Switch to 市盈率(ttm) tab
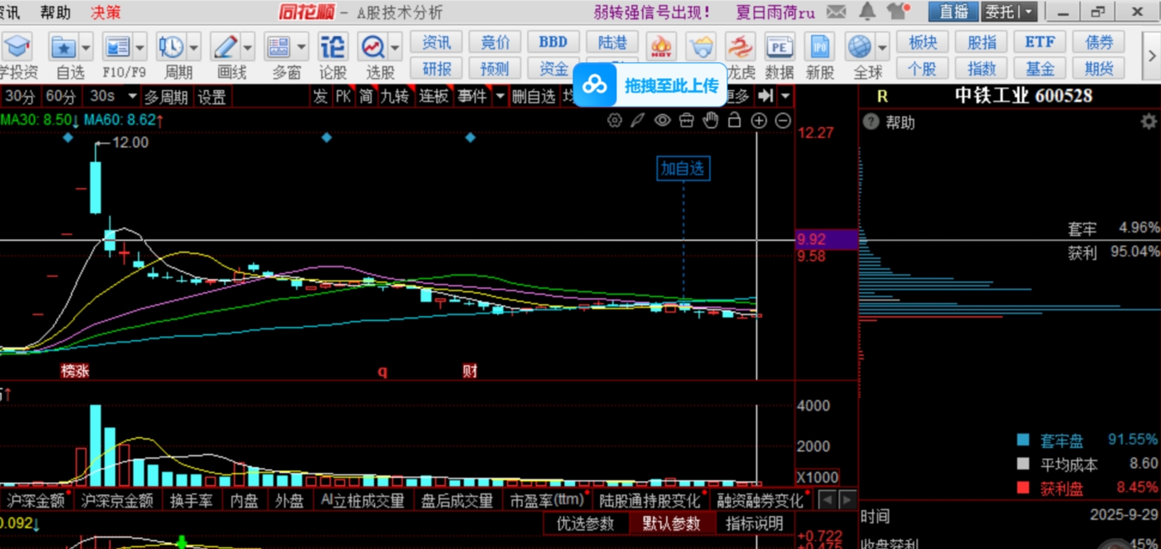The image size is (1161, 549). click(x=548, y=500)
